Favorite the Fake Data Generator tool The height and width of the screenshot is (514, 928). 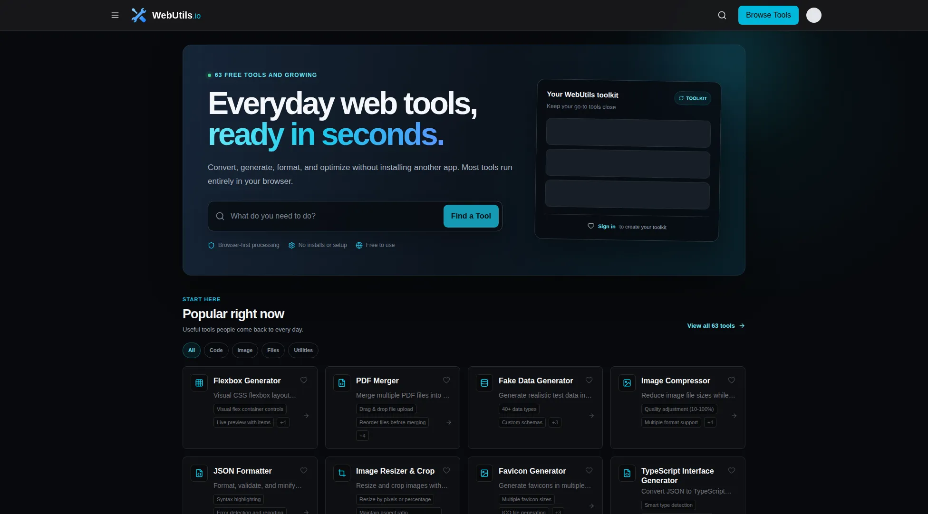pyautogui.click(x=589, y=380)
